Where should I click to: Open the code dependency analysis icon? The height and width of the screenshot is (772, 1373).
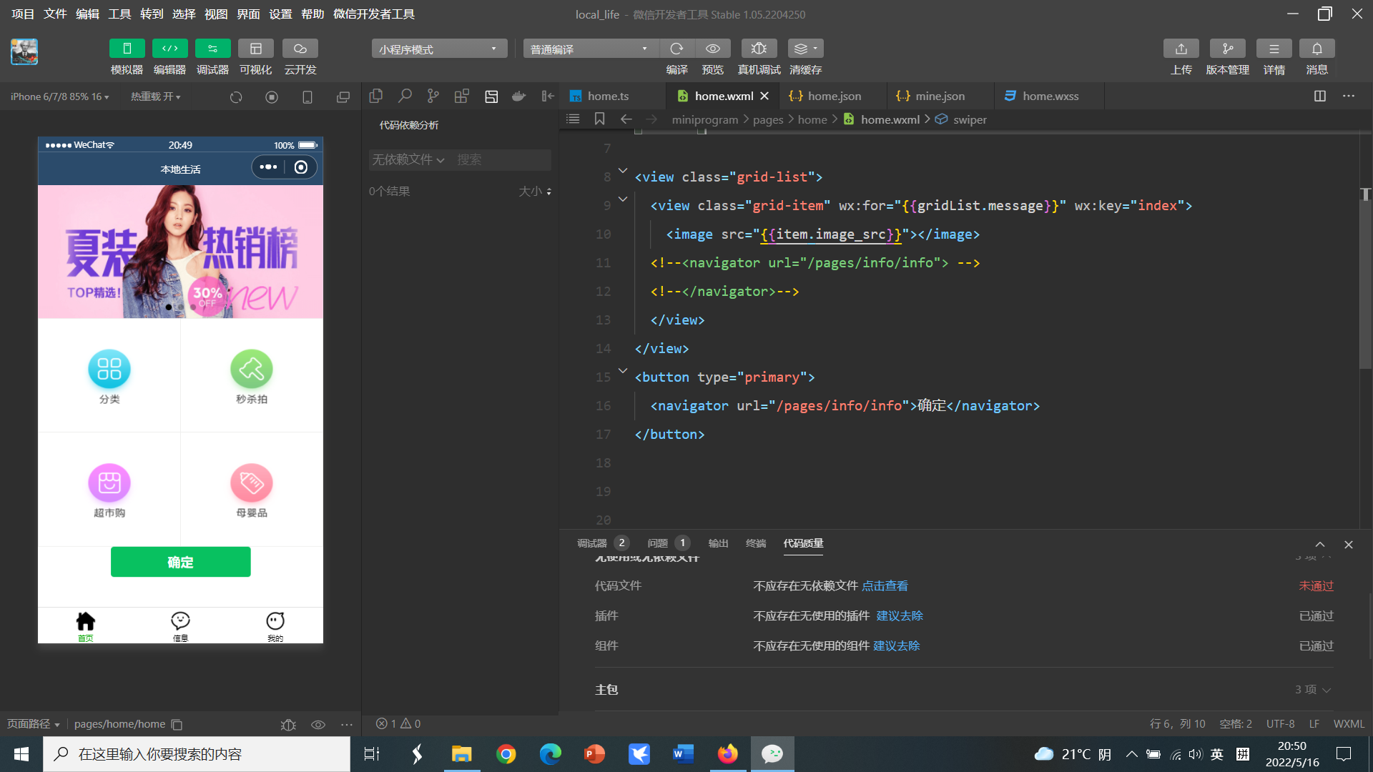click(491, 96)
